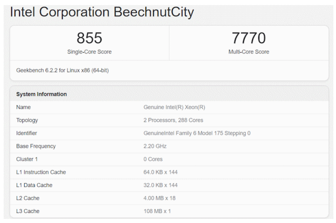Select the GenuineIntel Family 6 Model 175 value
The image size is (336, 223).
[197, 133]
